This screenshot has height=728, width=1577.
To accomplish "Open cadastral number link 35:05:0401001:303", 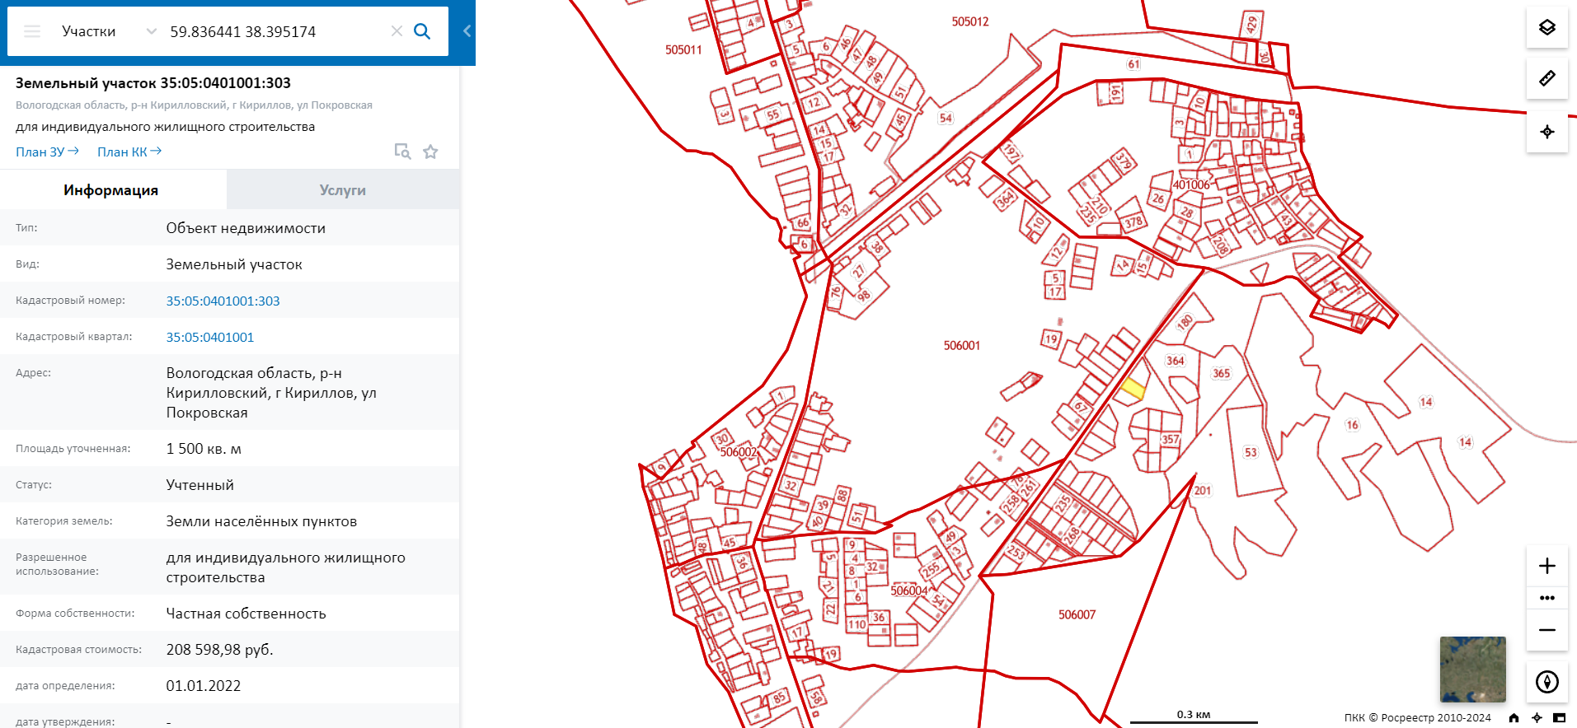I will (223, 301).
